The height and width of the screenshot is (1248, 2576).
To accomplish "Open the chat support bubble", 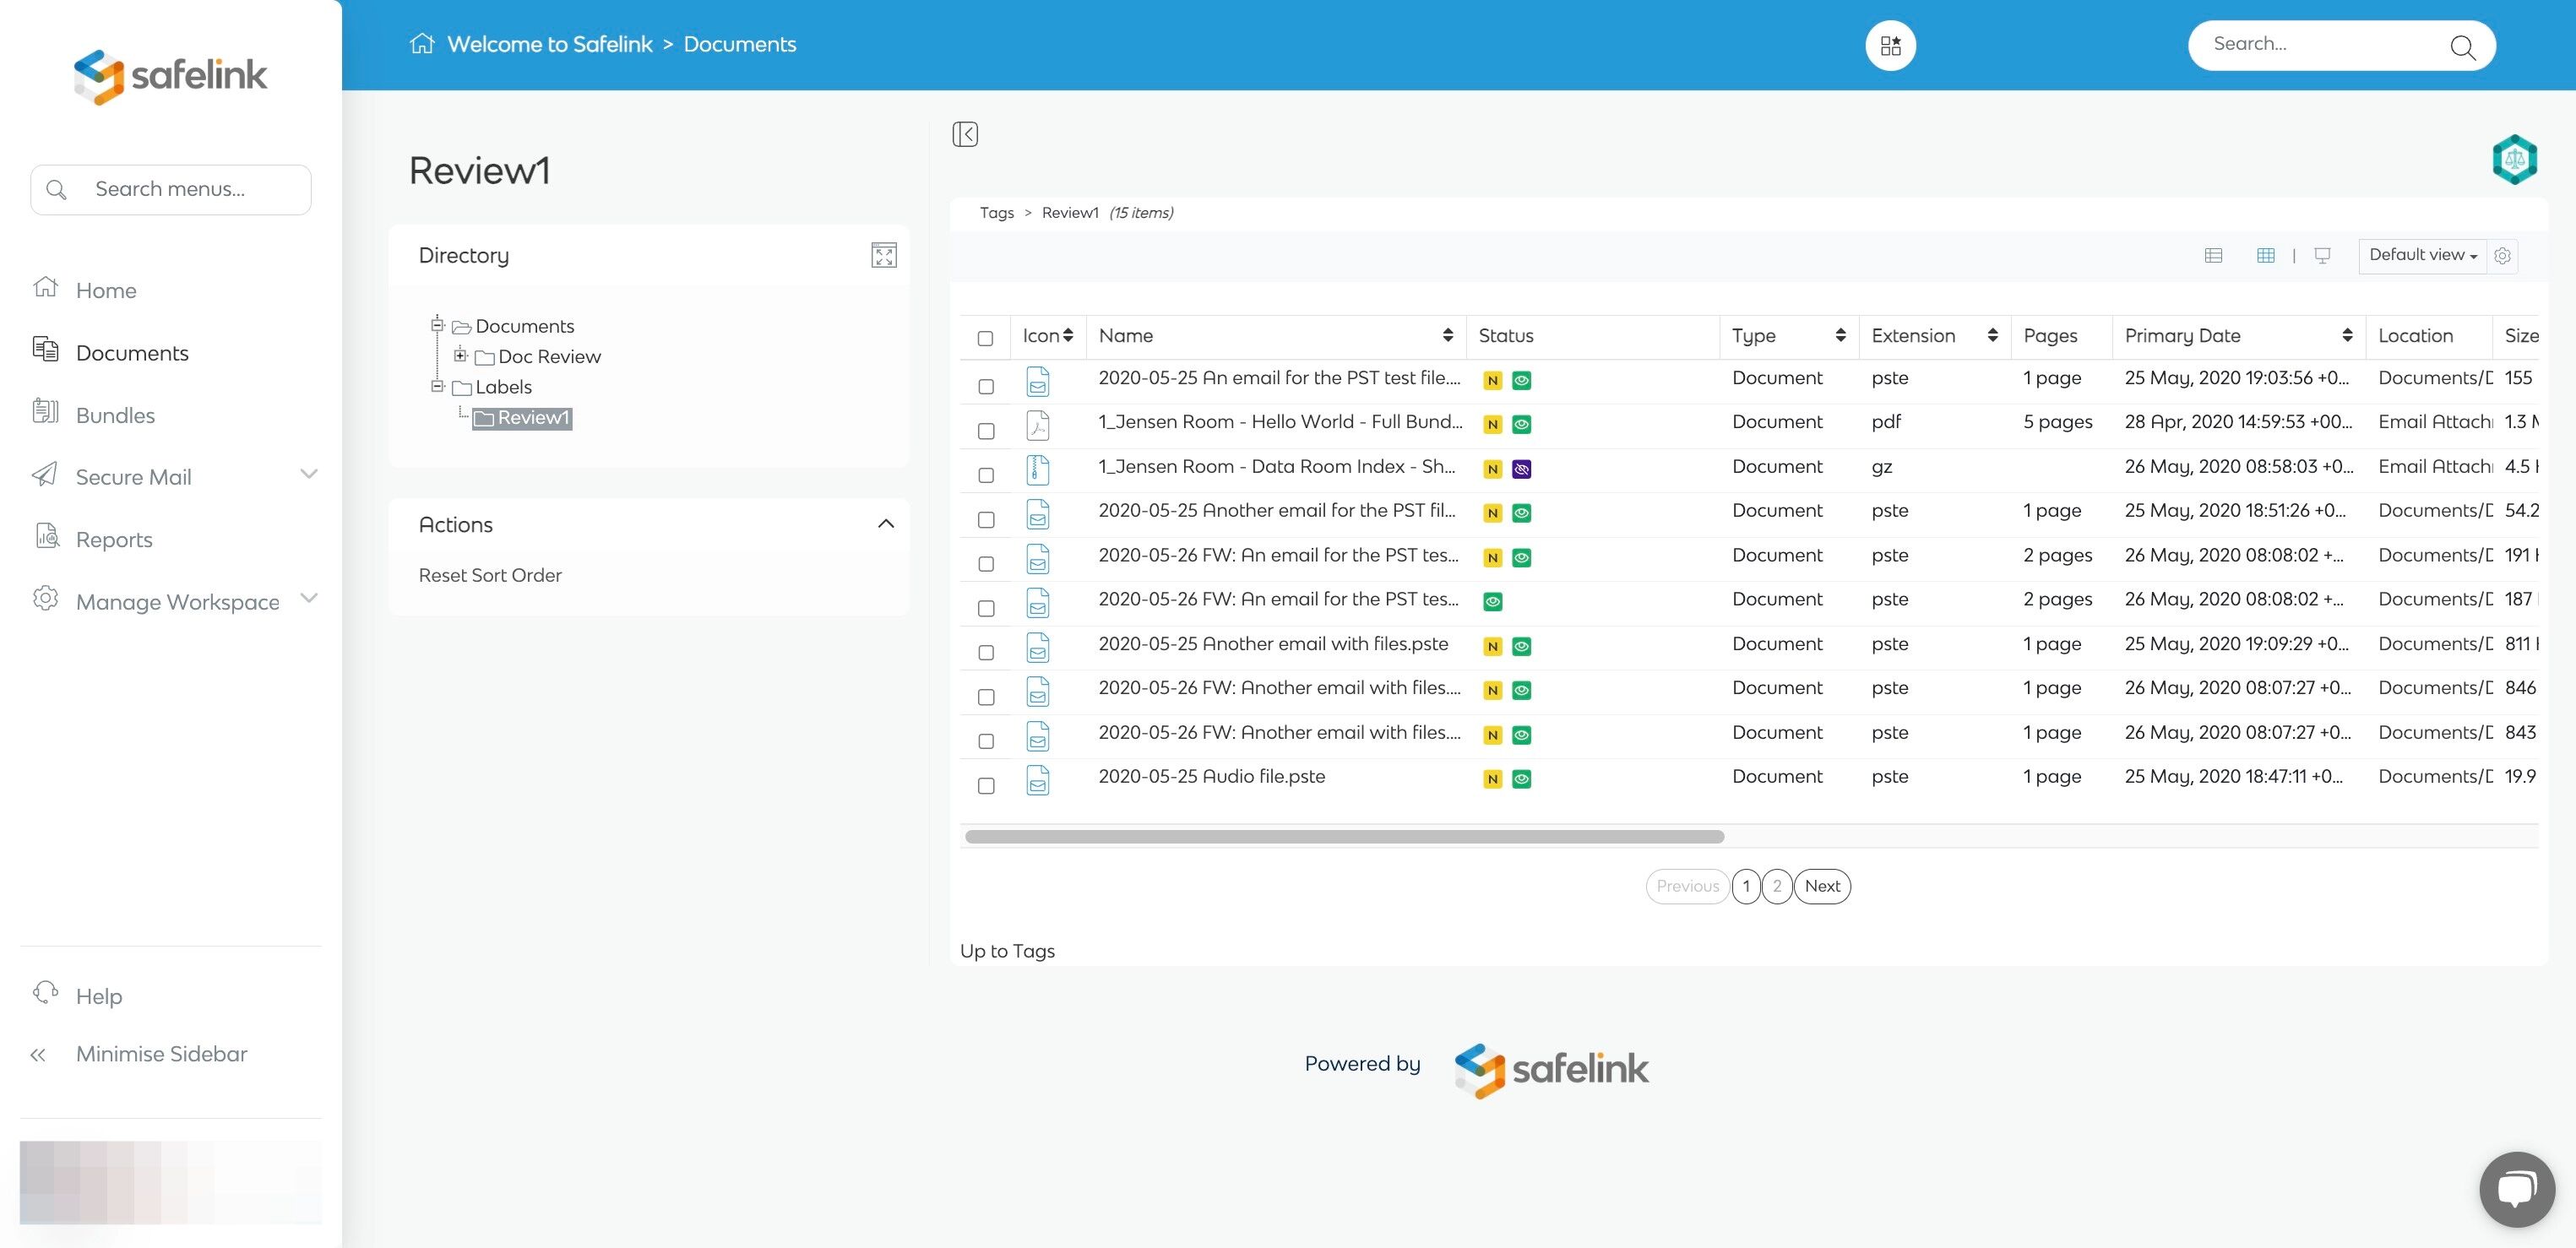I will pyautogui.click(x=2516, y=1189).
